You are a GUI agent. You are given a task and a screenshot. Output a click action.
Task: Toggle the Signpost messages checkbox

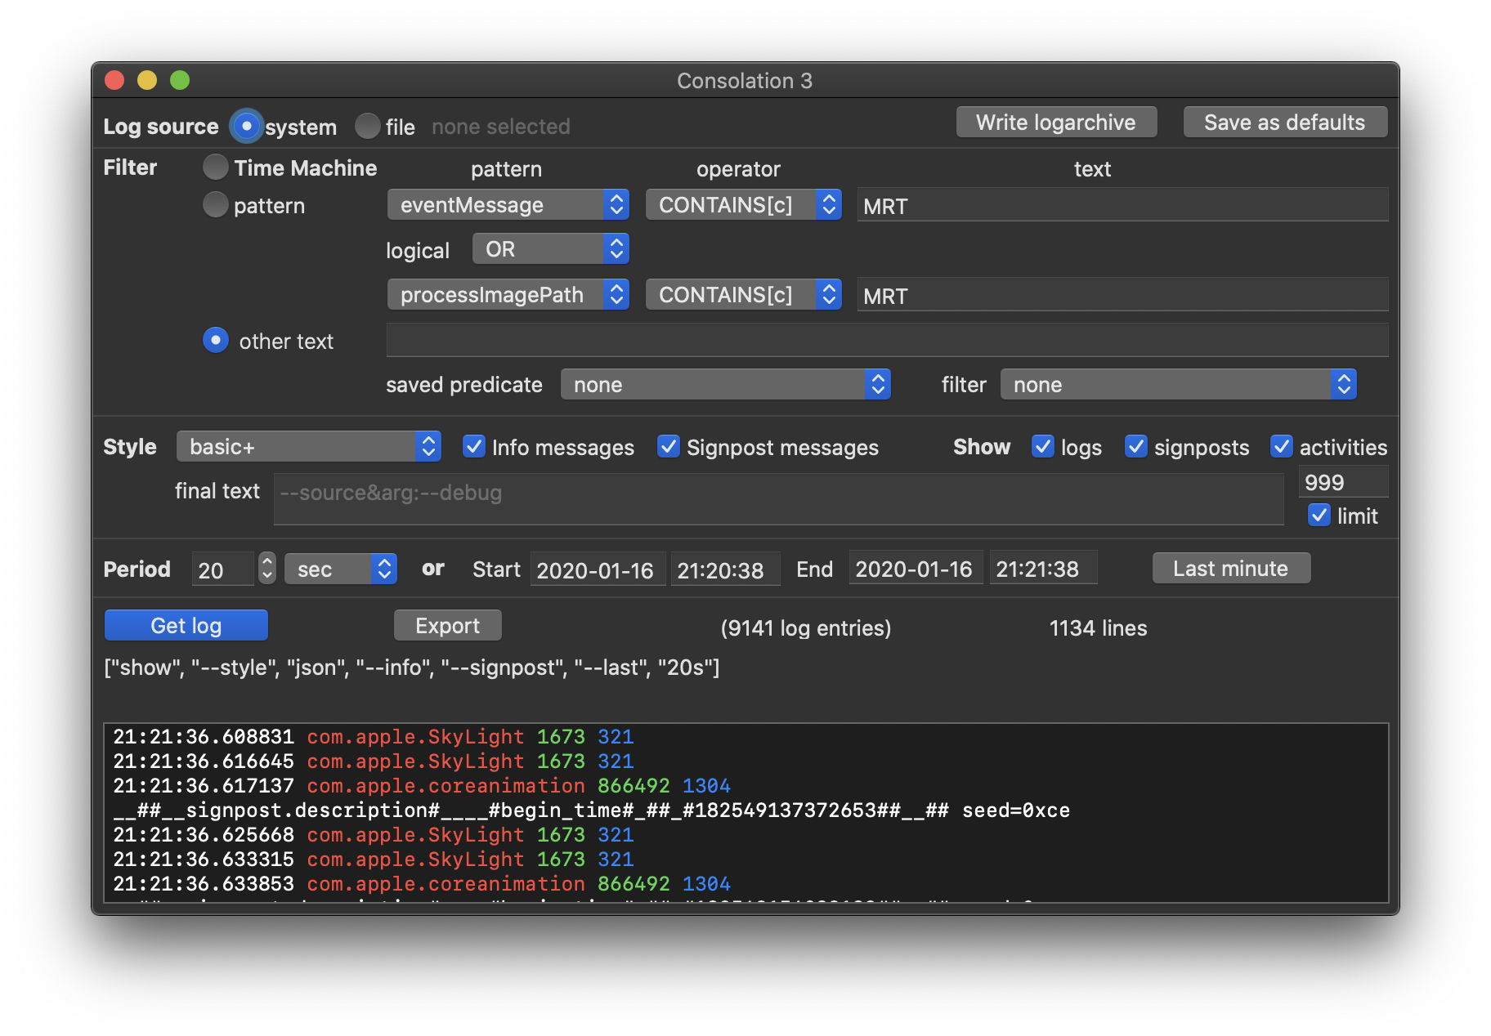point(669,447)
